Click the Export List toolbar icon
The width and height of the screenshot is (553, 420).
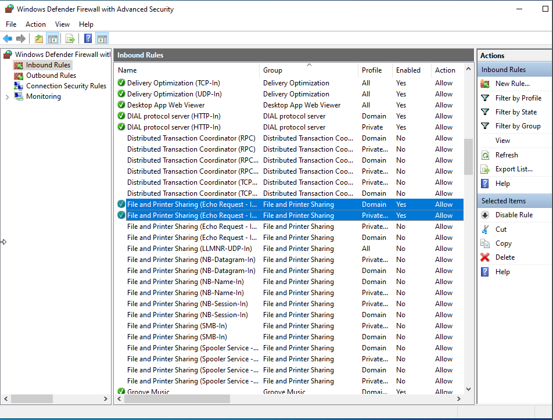pyautogui.click(x=70, y=39)
